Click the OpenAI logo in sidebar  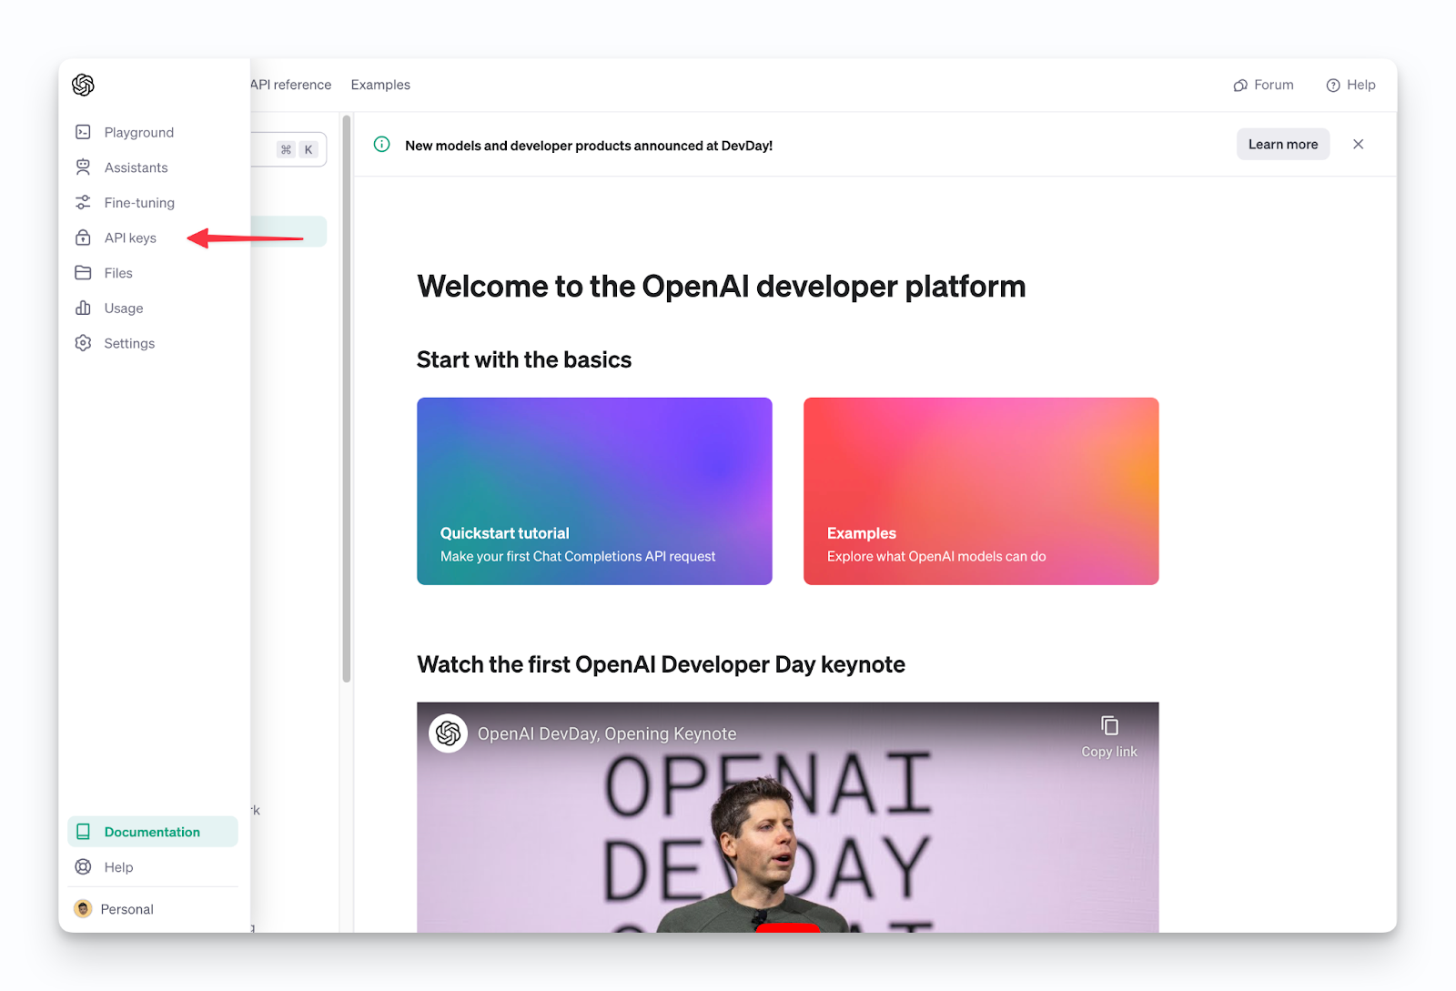pos(83,85)
